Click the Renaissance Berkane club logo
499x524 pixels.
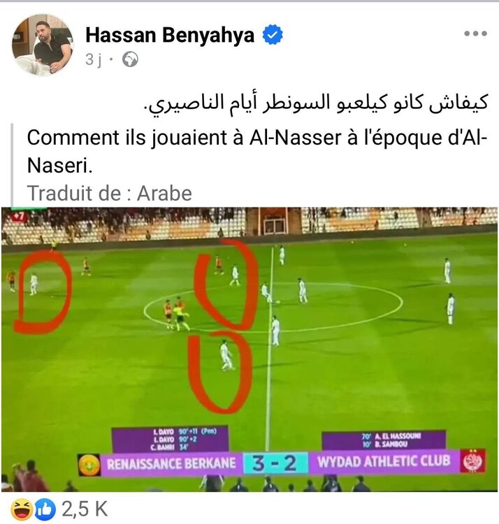[89, 465]
